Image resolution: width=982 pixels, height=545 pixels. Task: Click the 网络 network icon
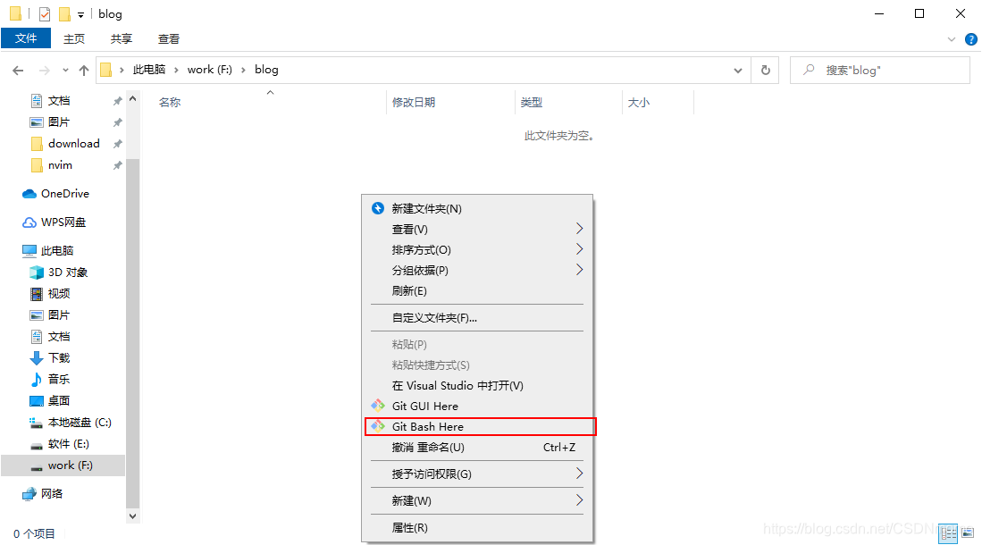coord(29,494)
